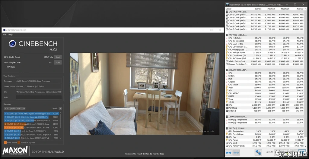Click the rendered room image in Cinebench
Image resolution: width=309 pixels, height=159 pixels.
[145, 94]
